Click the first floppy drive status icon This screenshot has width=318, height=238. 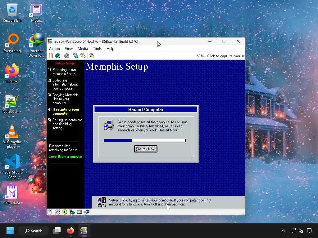tap(50, 212)
